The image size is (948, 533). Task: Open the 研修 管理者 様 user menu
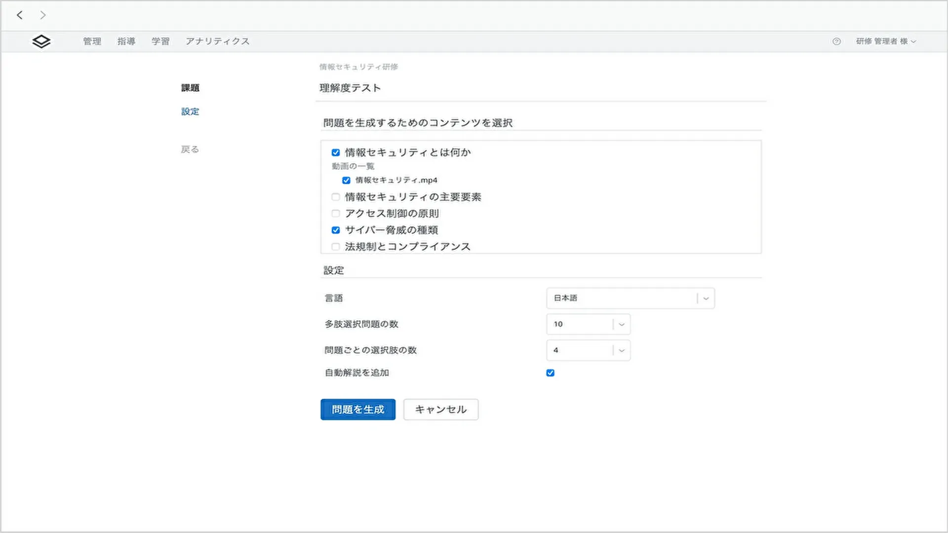tap(886, 41)
